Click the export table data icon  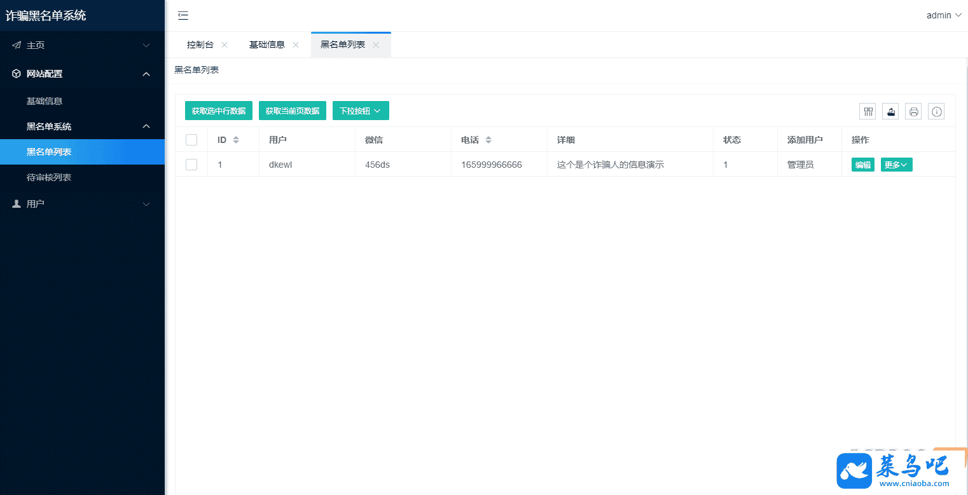(890, 112)
